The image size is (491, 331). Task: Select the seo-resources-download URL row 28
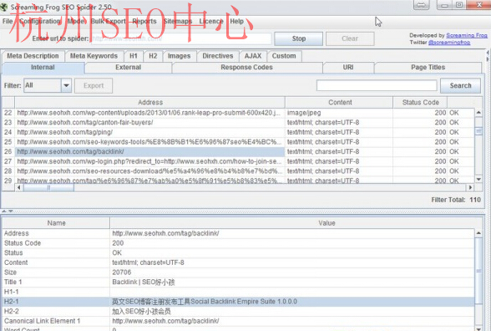coord(149,171)
